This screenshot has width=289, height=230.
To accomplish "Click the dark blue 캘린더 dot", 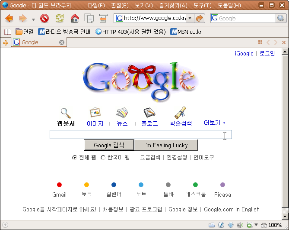I will coord(114,185).
